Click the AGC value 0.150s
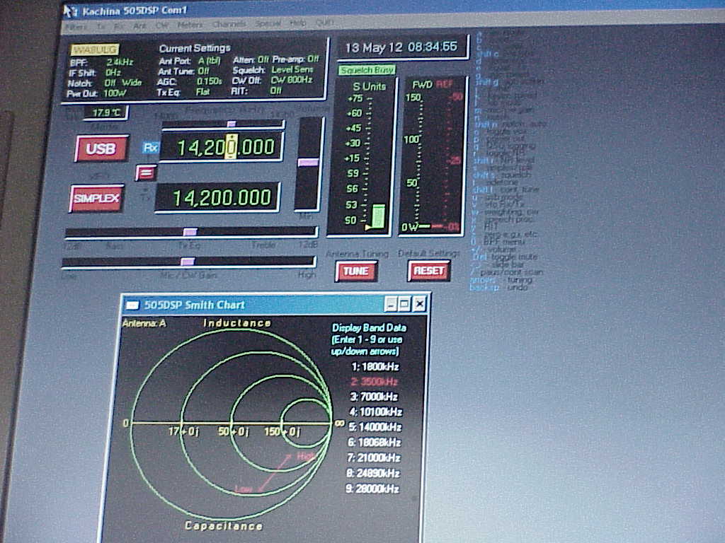Screen dimensions: 725x543 pos(209,81)
